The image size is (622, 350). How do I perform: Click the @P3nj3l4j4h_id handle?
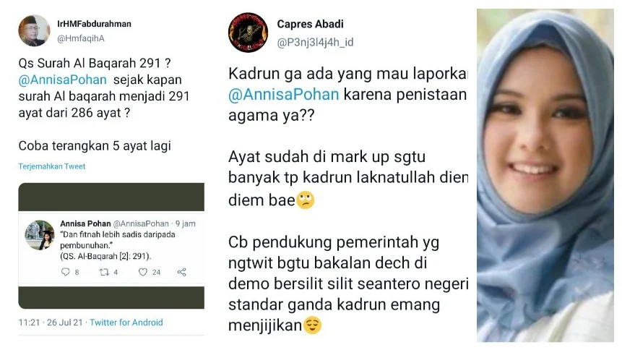click(315, 42)
